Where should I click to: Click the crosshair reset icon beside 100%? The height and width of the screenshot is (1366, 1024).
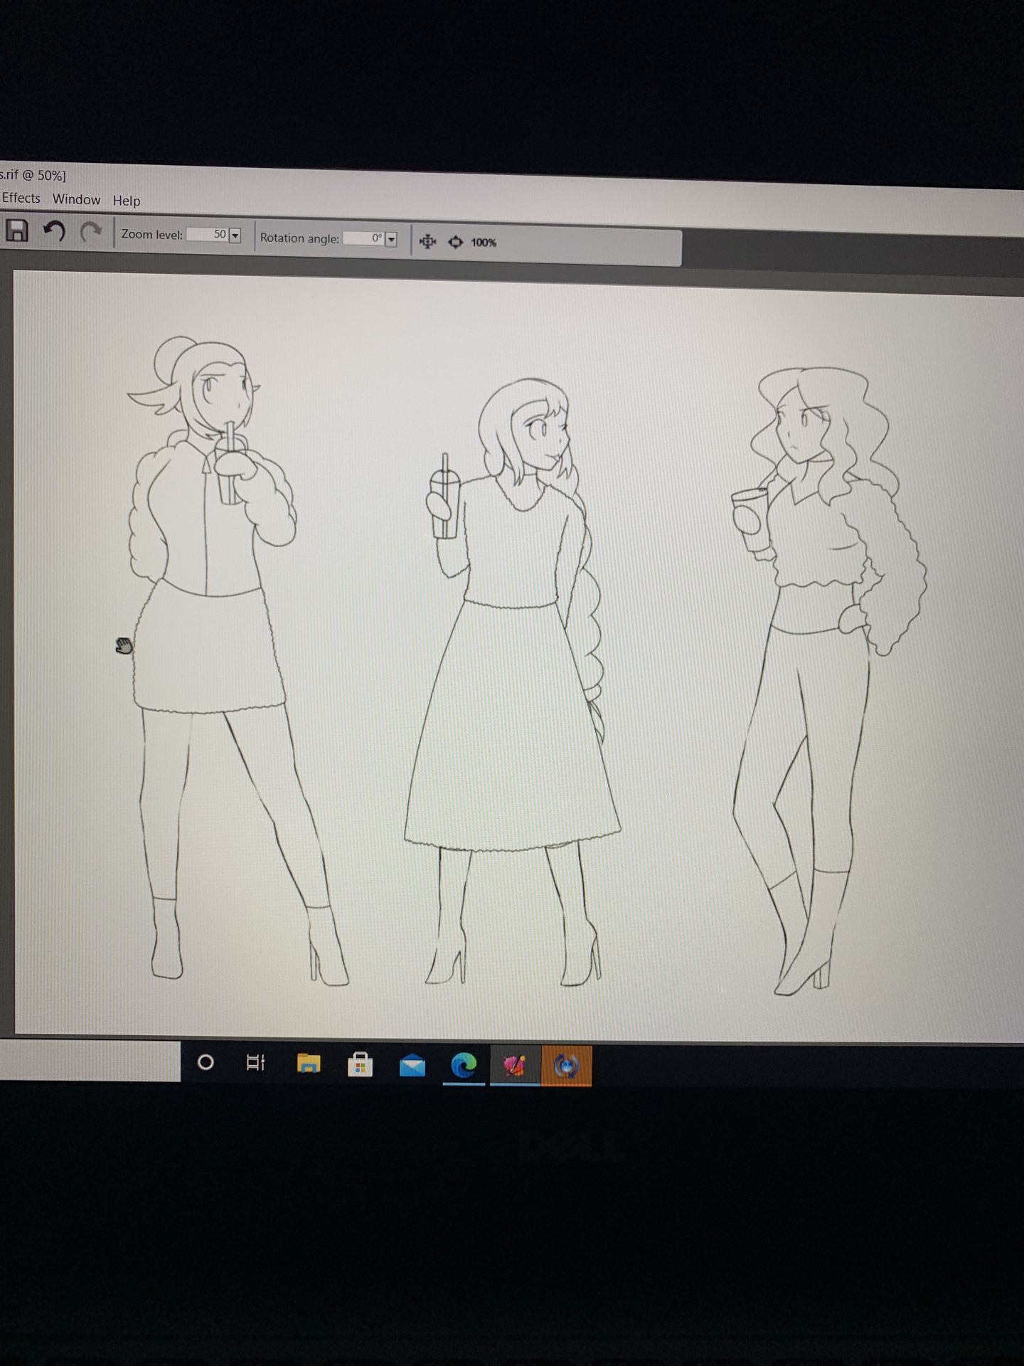[455, 243]
